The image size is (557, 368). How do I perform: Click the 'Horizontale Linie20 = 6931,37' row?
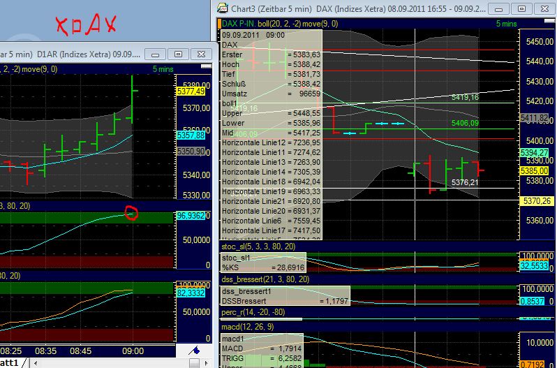point(271,211)
